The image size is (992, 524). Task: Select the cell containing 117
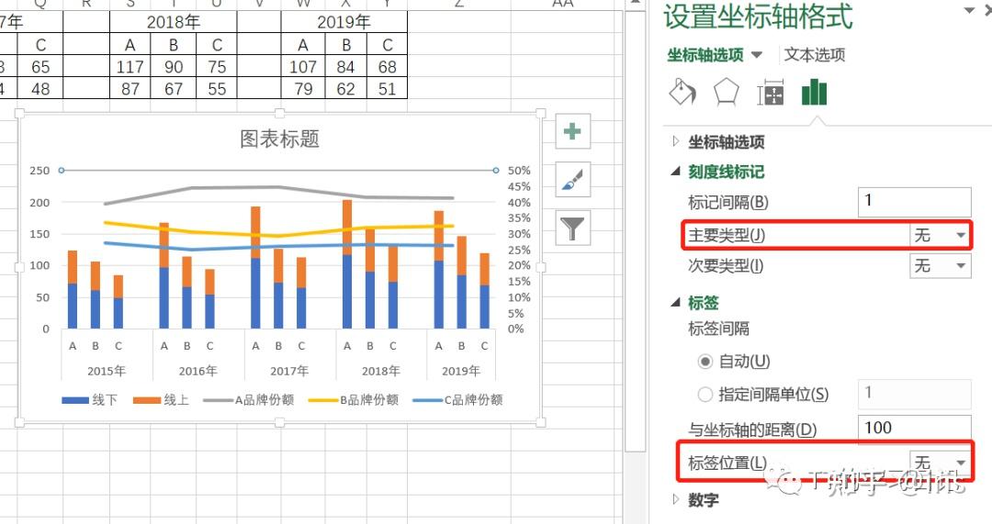[130, 66]
